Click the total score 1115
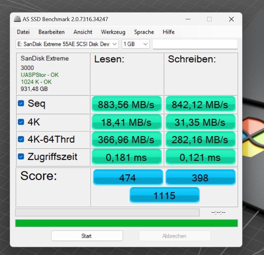Viewport: 264px width, 255px height. pyautogui.click(x=164, y=195)
